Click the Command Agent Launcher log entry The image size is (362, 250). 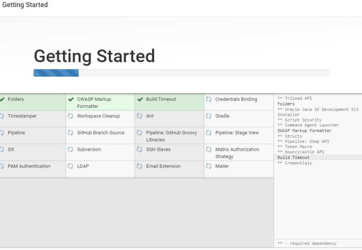coord(308,125)
